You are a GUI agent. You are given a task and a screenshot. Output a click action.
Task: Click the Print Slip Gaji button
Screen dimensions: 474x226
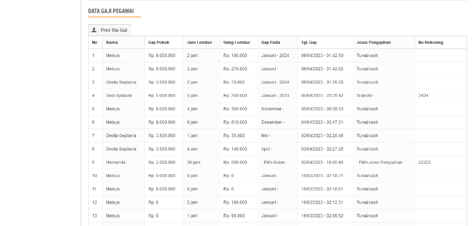point(110,30)
